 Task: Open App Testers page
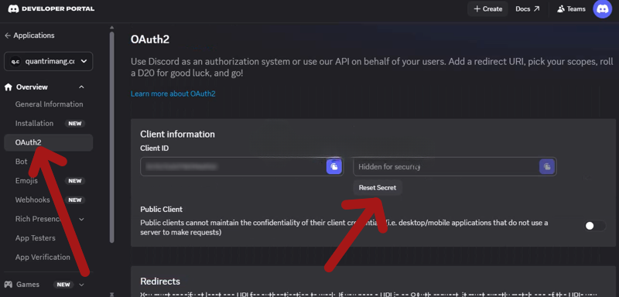(x=35, y=238)
